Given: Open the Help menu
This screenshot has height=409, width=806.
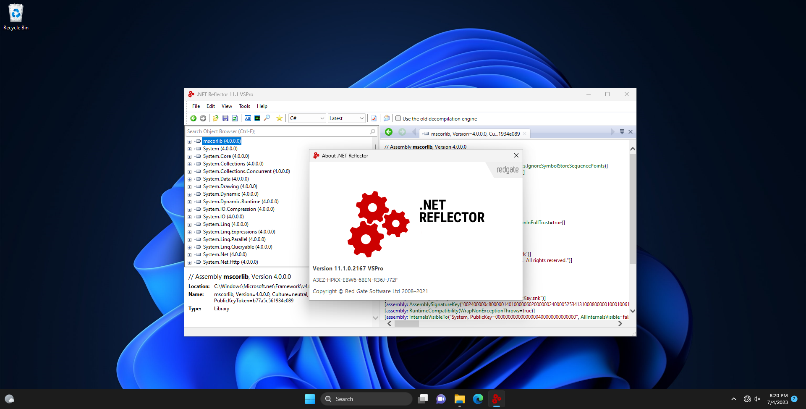Looking at the screenshot, I should tap(262, 106).
